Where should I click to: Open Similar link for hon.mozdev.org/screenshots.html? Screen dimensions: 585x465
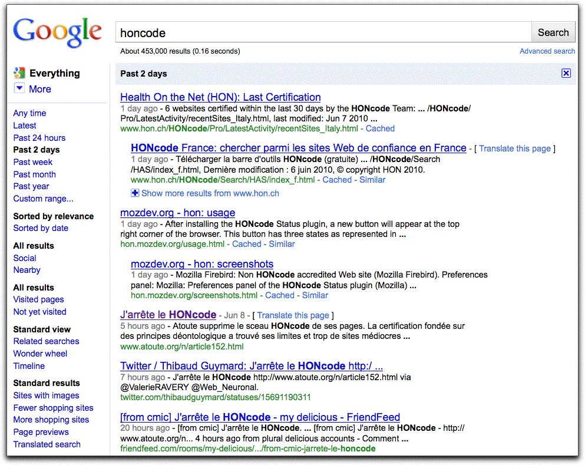click(x=315, y=295)
